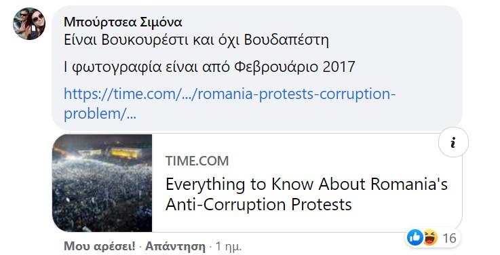Open the protest crowd preview thumbnail
500x255 pixels.
[102, 183]
